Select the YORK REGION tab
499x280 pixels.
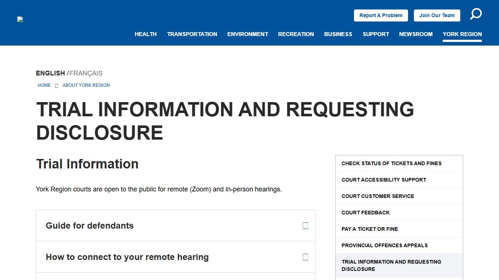[x=462, y=34]
